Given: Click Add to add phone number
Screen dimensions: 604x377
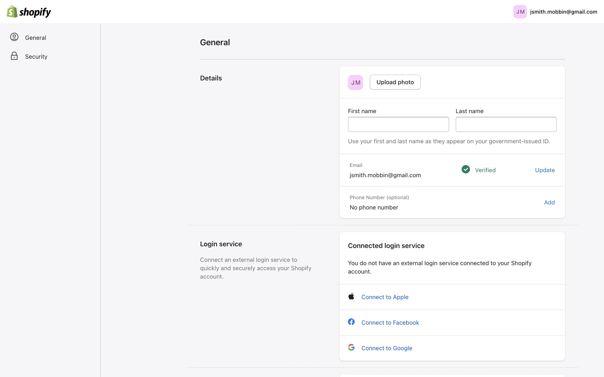Looking at the screenshot, I should point(549,202).
